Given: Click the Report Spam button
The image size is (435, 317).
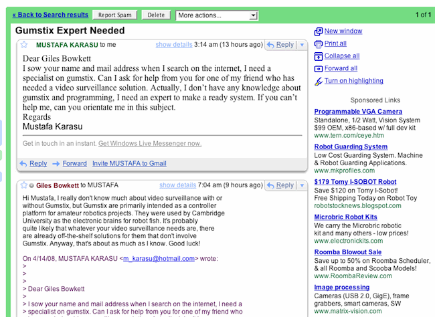Looking at the screenshot, I should [115, 15].
